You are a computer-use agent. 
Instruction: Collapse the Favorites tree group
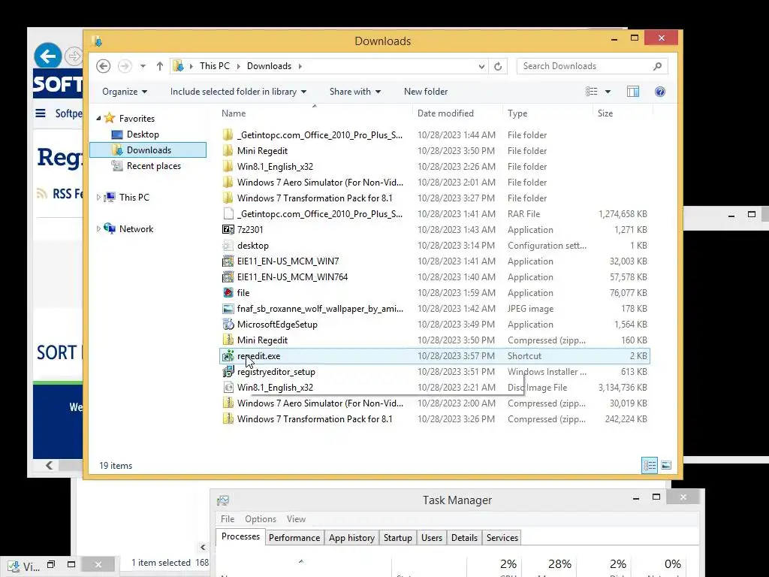pyautogui.click(x=98, y=118)
